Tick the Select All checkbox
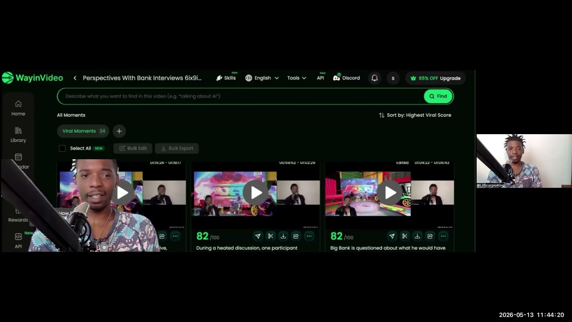Image resolution: width=572 pixels, height=322 pixels. pyautogui.click(x=62, y=148)
